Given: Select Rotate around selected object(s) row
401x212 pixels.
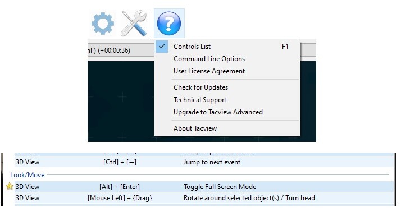Looking at the screenshot, I should click(x=204, y=198).
